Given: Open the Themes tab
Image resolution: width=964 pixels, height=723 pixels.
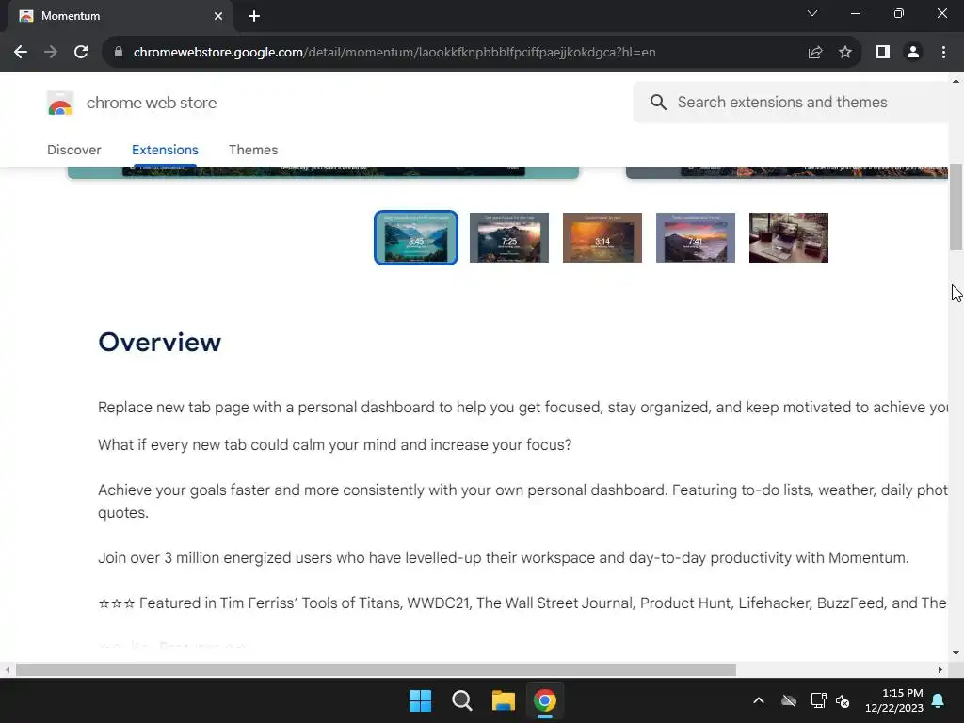Looking at the screenshot, I should pyautogui.click(x=253, y=150).
